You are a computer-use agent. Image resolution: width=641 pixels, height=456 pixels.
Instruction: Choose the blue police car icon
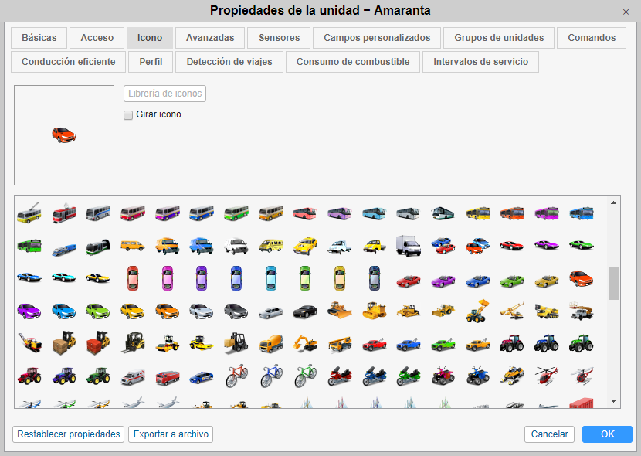click(202, 376)
